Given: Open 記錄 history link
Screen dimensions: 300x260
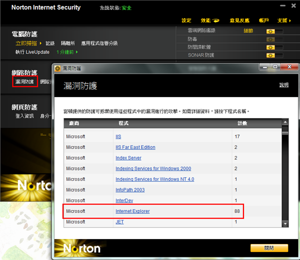Looking at the screenshot, I should 50,43.
